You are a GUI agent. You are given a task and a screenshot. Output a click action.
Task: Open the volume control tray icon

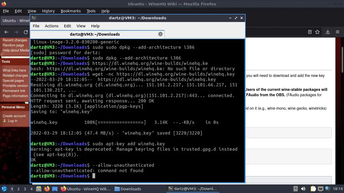[x=303, y=189]
